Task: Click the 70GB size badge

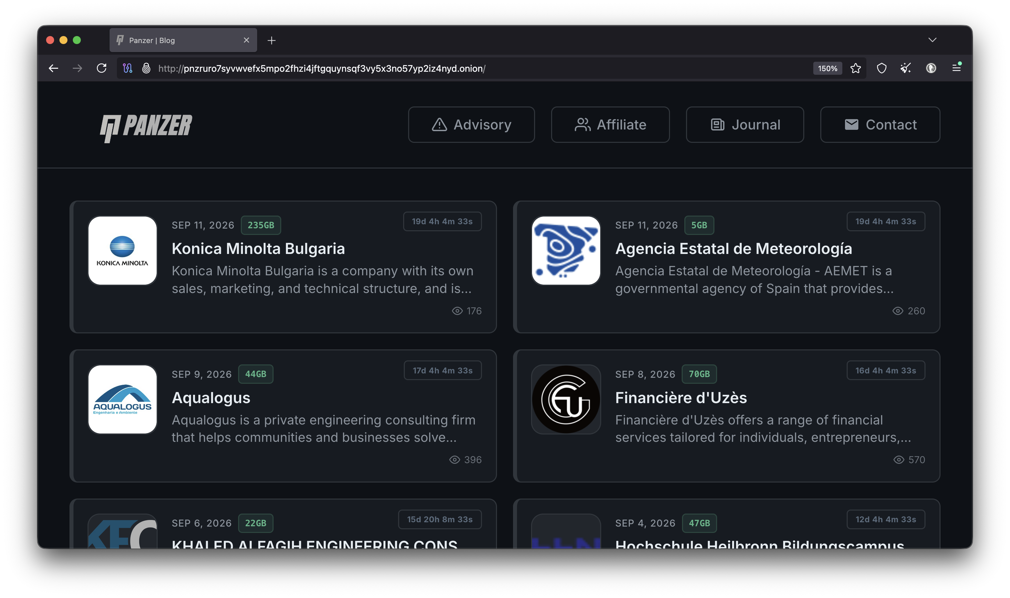Action: tap(699, 374)
